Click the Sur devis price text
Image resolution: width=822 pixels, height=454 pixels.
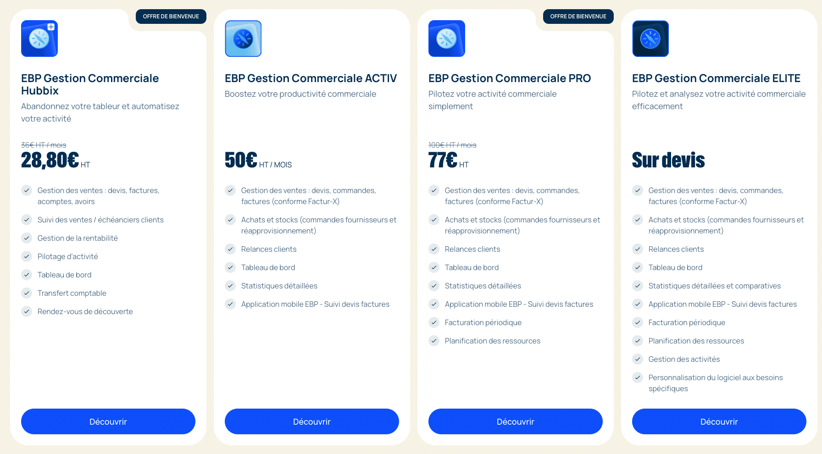pyautogui.click(x=668, y=160)
